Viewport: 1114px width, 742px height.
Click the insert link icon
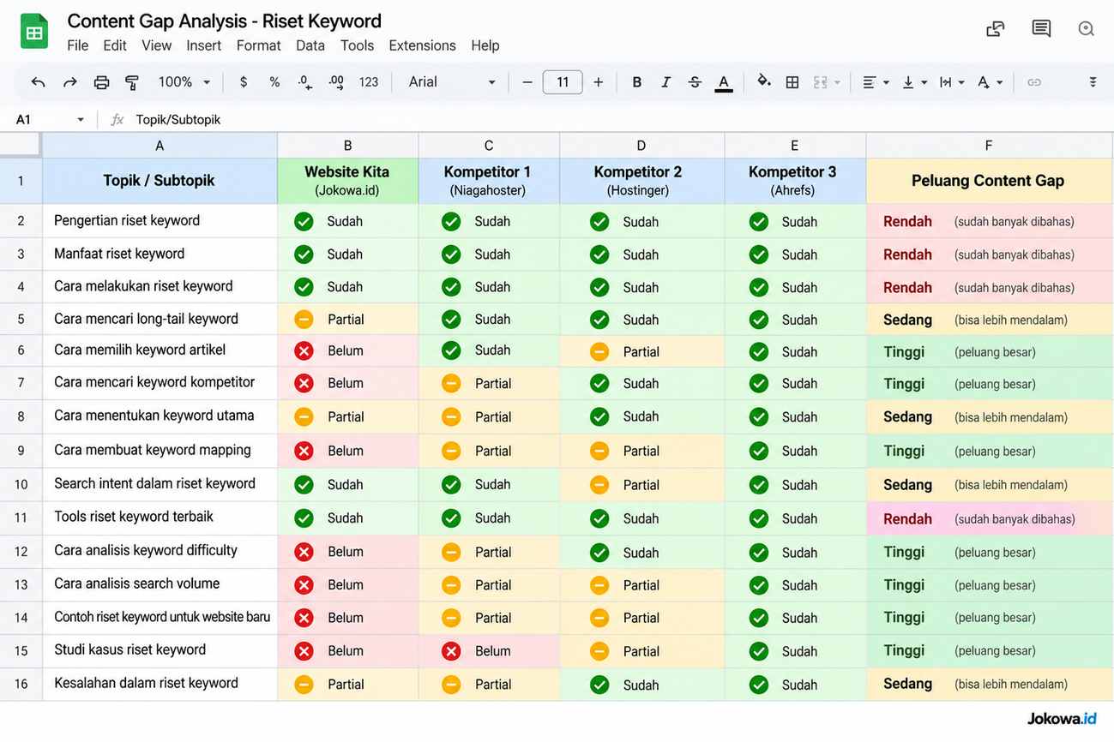pos(1034,82)
